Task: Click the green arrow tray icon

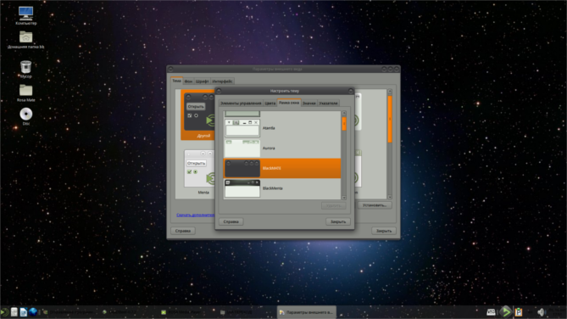Action: coord(505,311)
